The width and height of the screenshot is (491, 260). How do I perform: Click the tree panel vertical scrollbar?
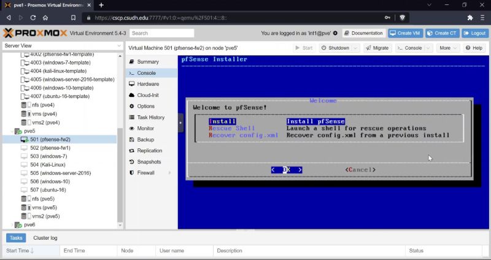[120, 175]
